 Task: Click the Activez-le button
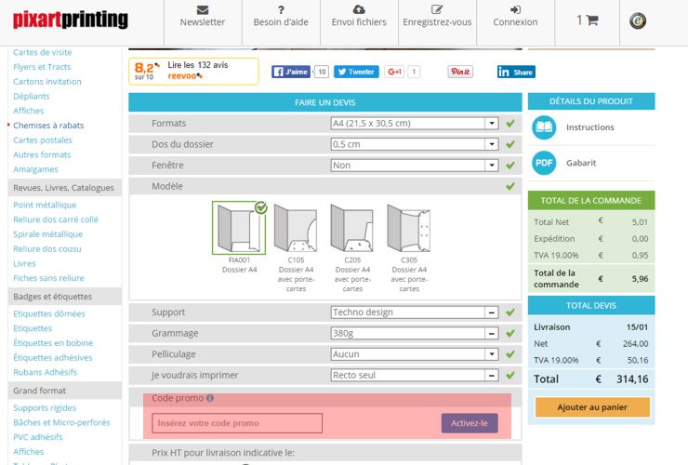point(470,423)
